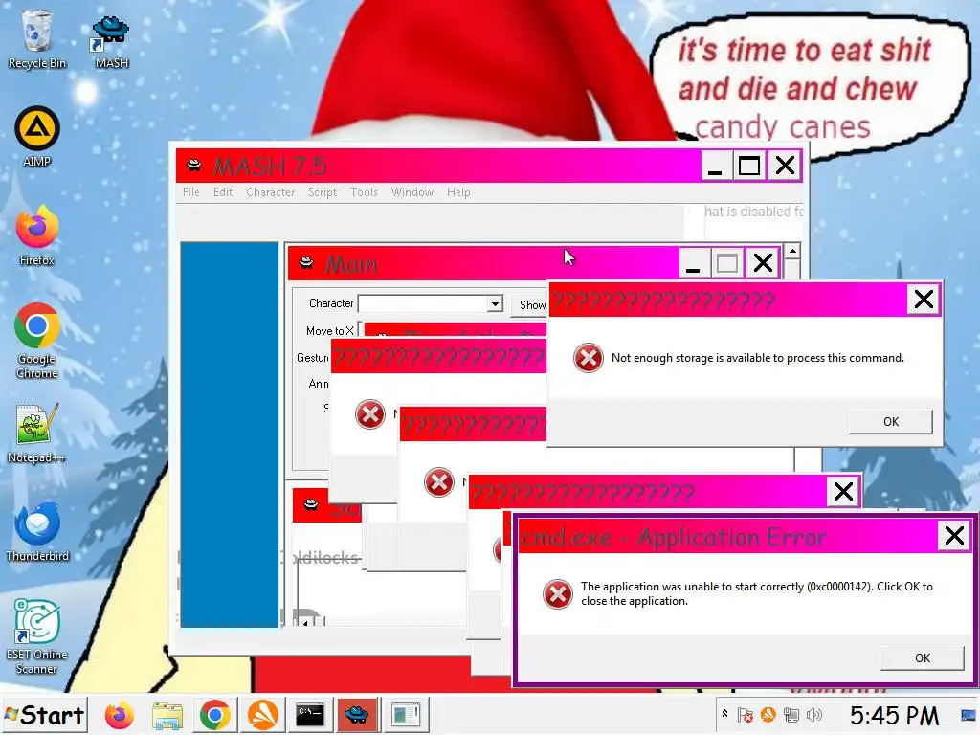
Task: Click the MASH 7.5 title bar icon
Action: pyautogui.click(x=194, y=166)
